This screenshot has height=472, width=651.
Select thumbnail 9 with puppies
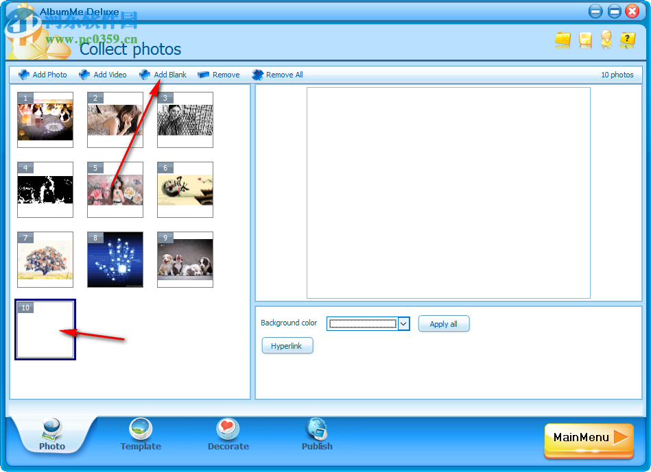pyautogui.click(x=185, y=260)
